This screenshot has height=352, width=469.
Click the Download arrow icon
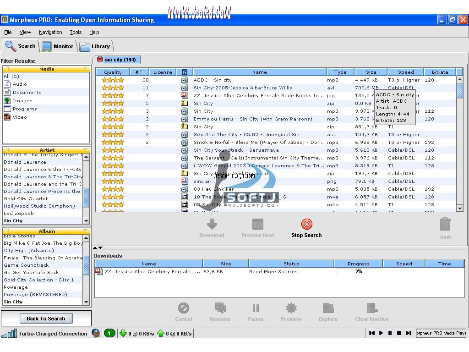[212, 224]
